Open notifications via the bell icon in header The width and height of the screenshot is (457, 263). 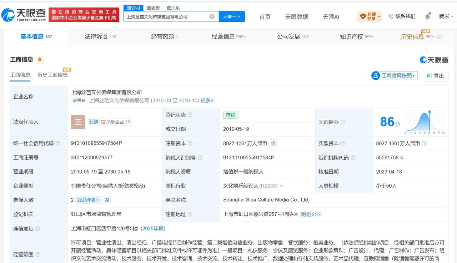(x=427, y=16)
